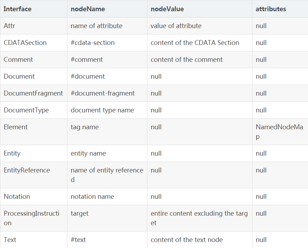The image size is (308, 248).
Task: Select the Element interface cell
Action: click(x=33, y=132)
